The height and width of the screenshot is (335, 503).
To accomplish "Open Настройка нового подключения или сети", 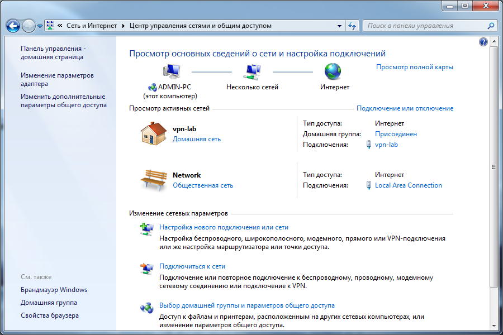I will 224,227.
